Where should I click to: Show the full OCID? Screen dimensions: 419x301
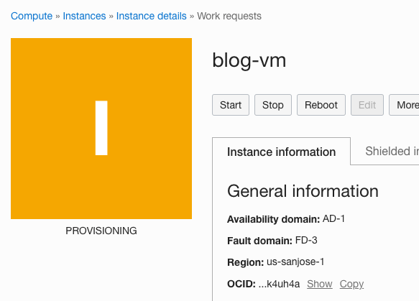click(320, 284)
